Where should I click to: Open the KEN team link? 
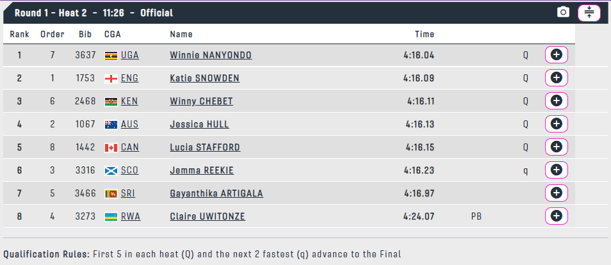pyautogui.click(x=129, y=101)
